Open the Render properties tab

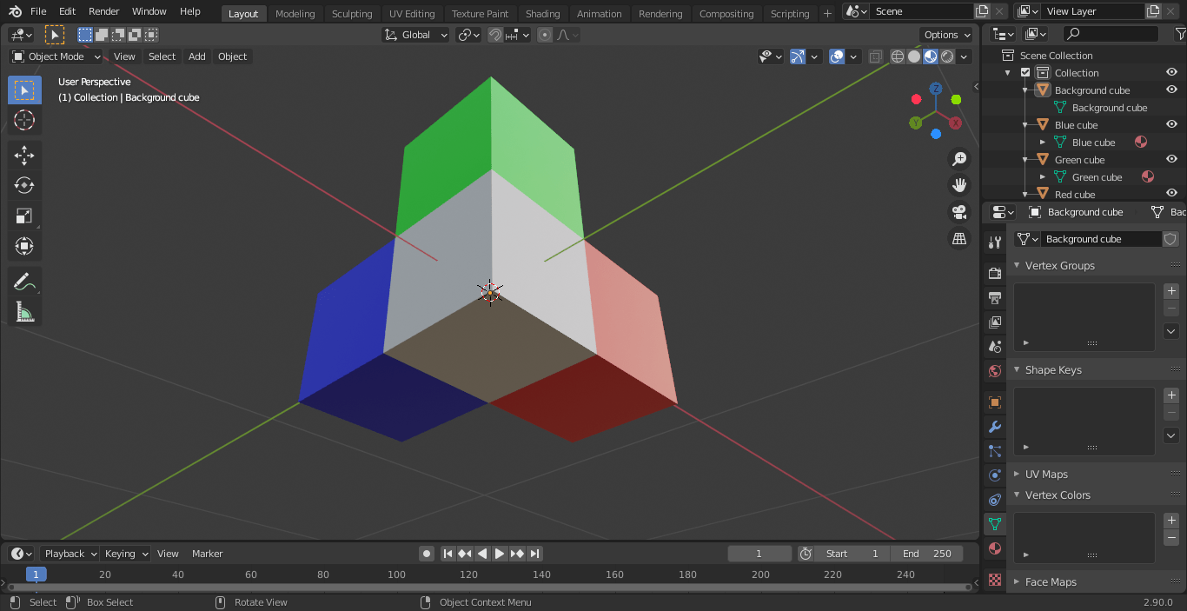click(995, 274)
